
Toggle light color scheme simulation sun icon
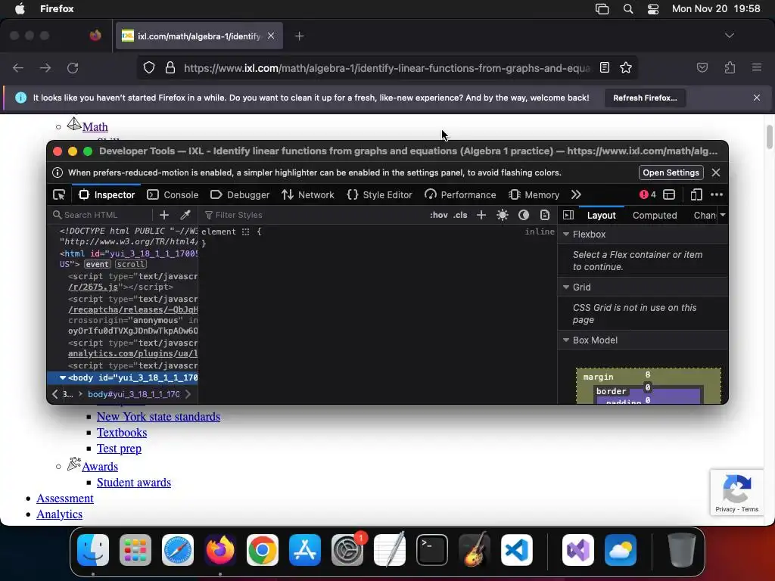pyautogui.click(x=503, y=215)
